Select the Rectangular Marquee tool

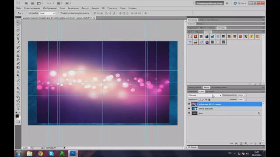[x=18, y=27]
